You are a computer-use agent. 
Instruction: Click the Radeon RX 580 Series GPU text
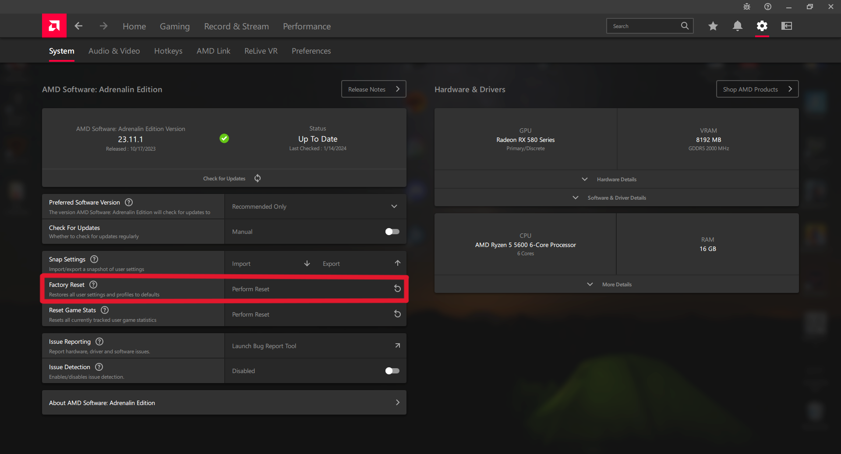(526, 140)
